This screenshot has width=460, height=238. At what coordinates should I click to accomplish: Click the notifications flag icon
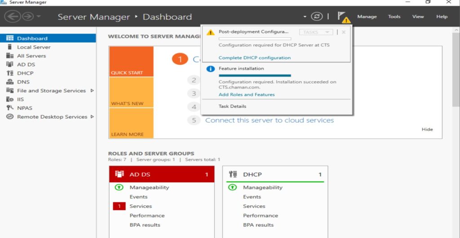tap(343, 17)
